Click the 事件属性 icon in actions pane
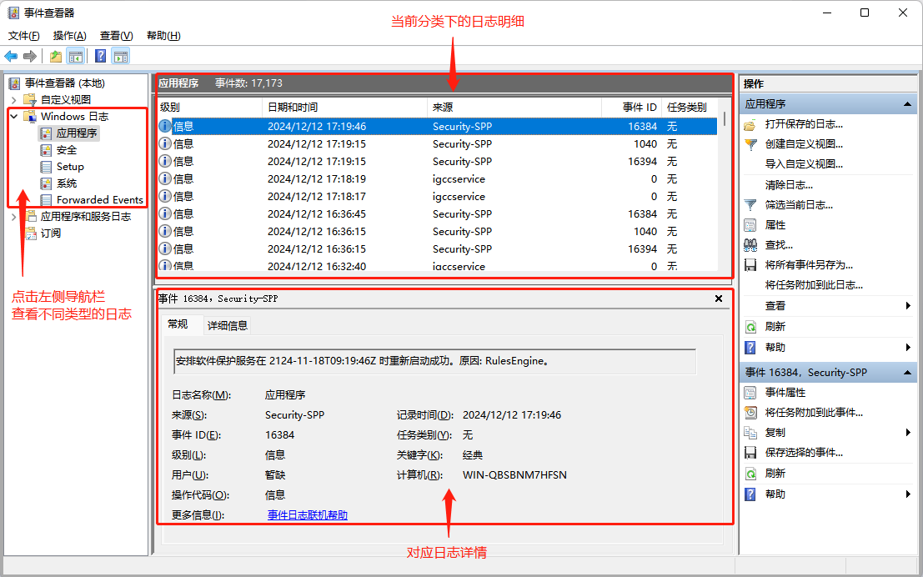The image size is (923, 577). click(750, 393)
